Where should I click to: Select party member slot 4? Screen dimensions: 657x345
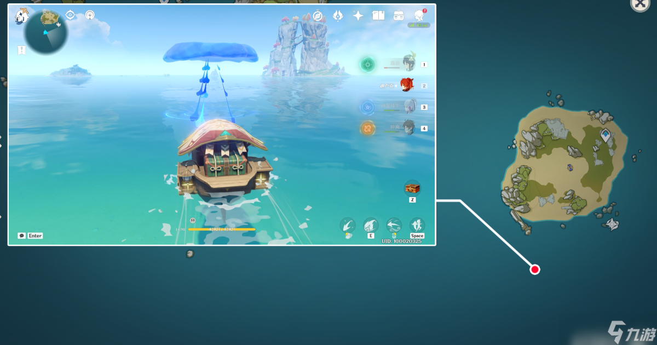point(408,128)
